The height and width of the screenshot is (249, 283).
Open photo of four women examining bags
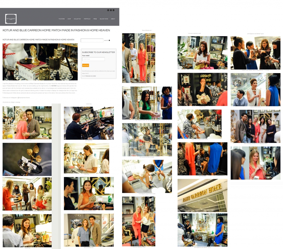coord(256,53)
